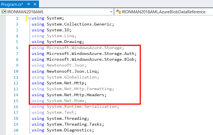This screenshot has height=135, width=213.
Task: Click the 'System.Net.Mime' using line
Action: click(x=59, y=101)
